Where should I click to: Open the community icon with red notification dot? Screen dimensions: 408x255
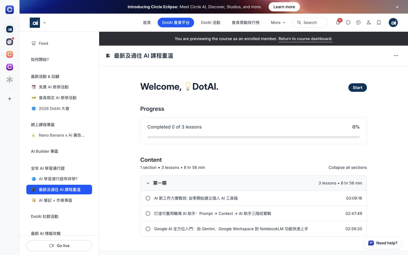click(10, 42)
